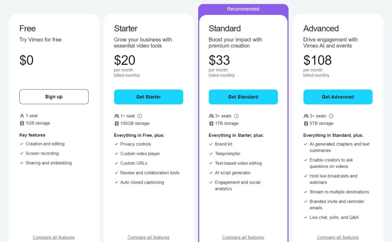Select the Standard plan heading

coord(224,28)
